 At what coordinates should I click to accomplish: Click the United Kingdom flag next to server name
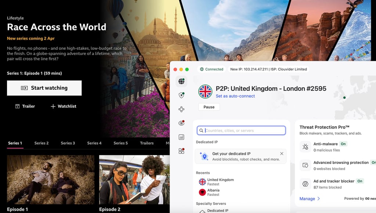coord(205,91)
